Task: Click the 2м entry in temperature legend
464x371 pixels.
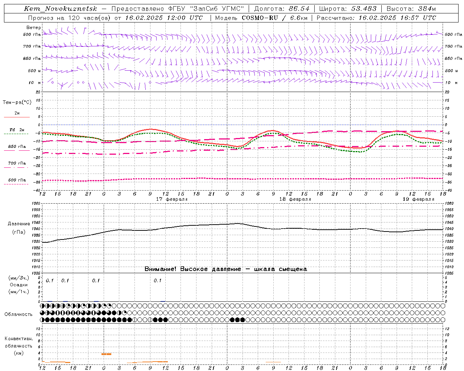Action: click(17, 113)
